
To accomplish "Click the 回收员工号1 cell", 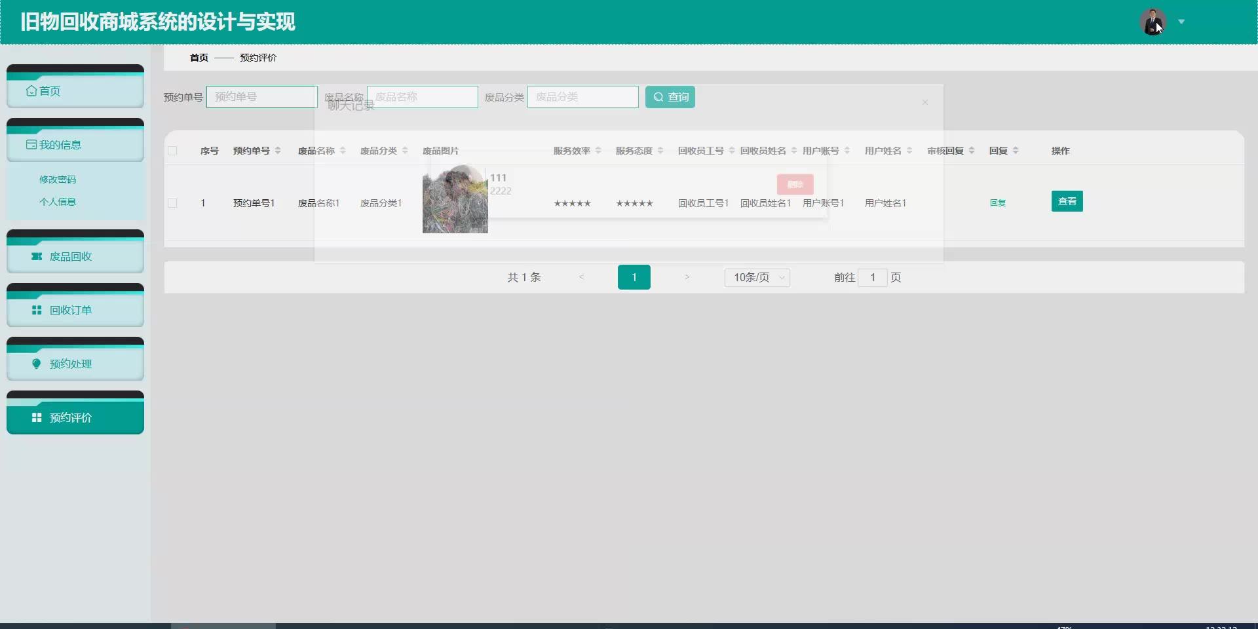I will click(704, 203).
